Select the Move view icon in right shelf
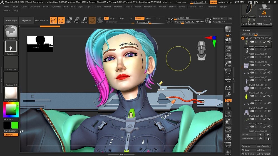 coord(228,122)
